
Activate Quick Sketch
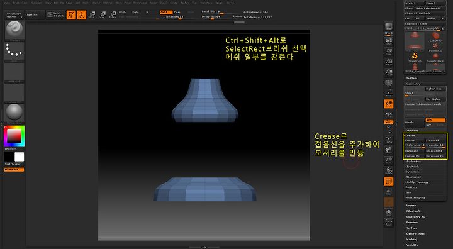tap(55, 14)
